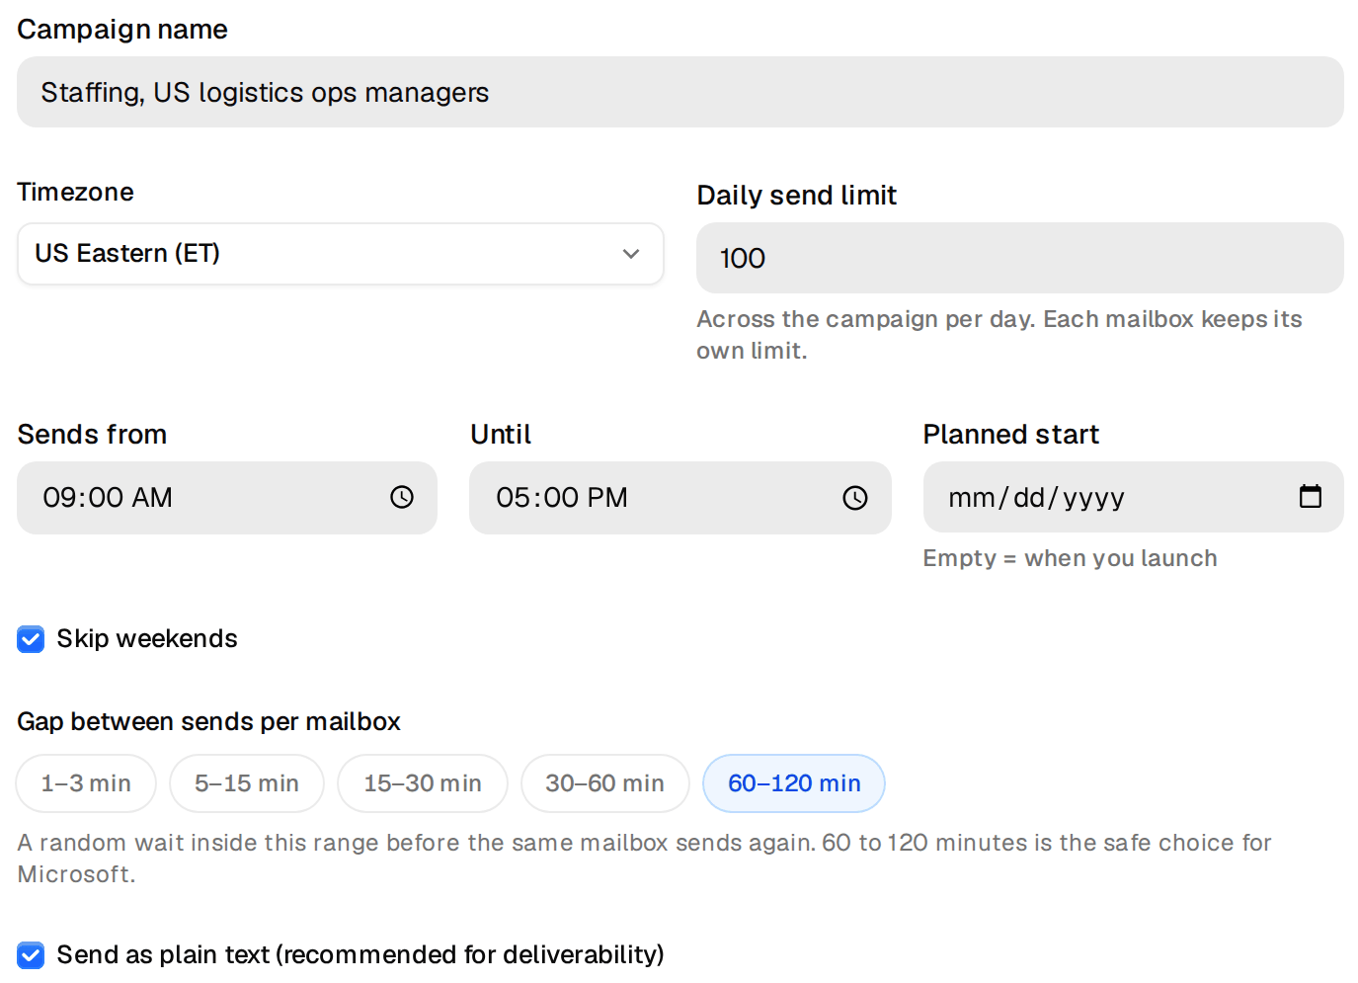This screenshot has width=1358, height=983.
Task: Click the Timezone label
Action: 76,192
